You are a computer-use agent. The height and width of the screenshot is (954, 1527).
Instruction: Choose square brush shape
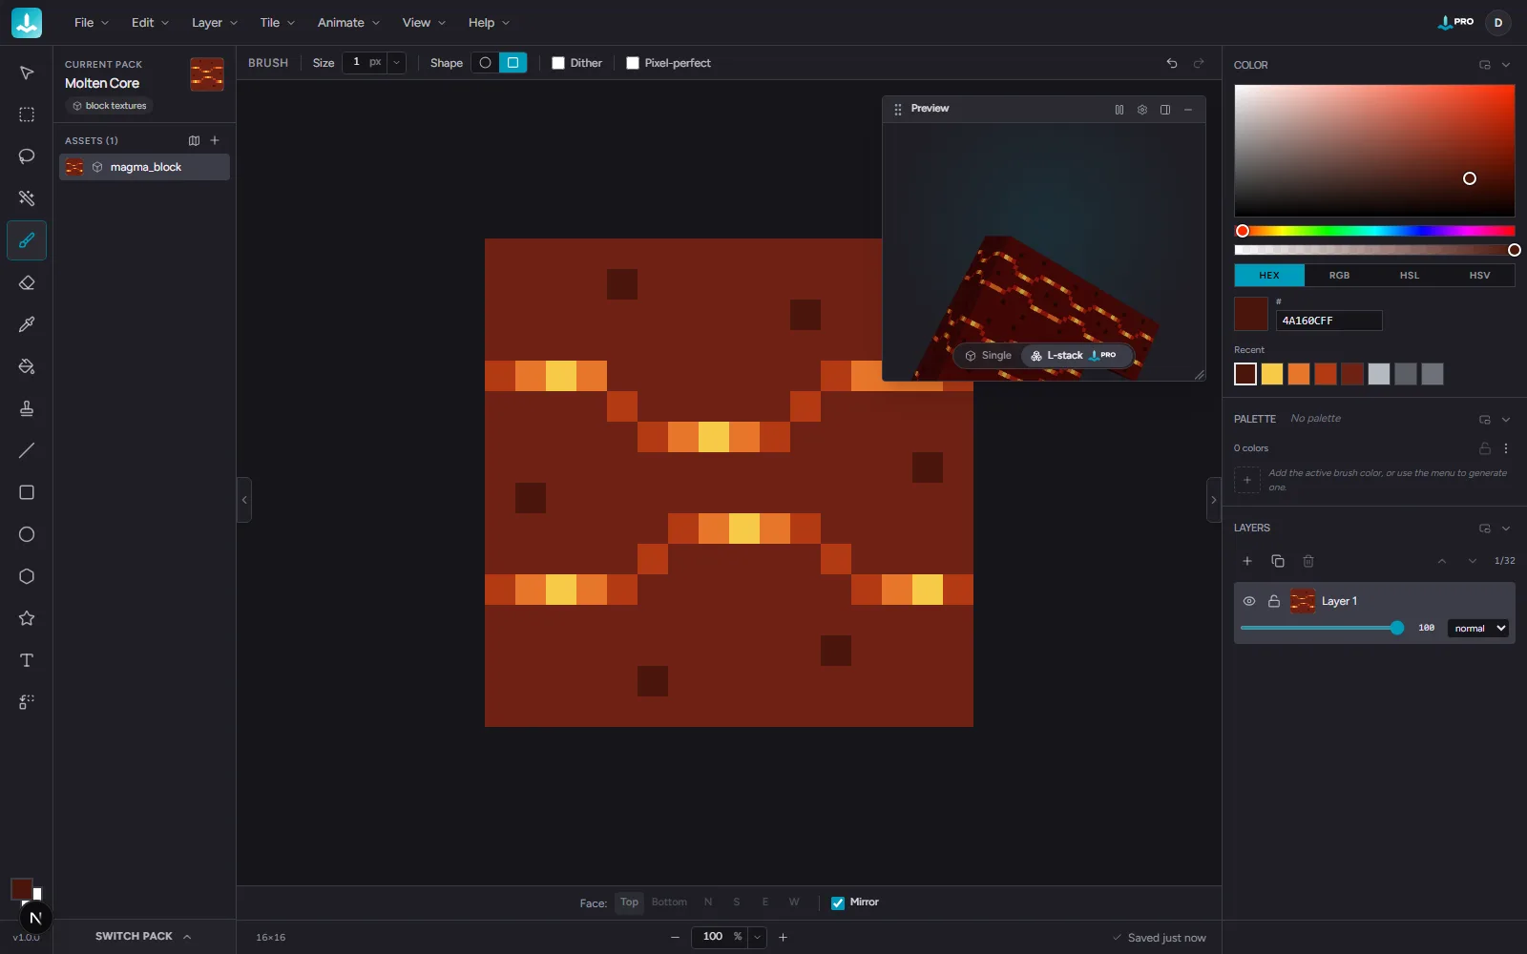click(x=512, y=63)
